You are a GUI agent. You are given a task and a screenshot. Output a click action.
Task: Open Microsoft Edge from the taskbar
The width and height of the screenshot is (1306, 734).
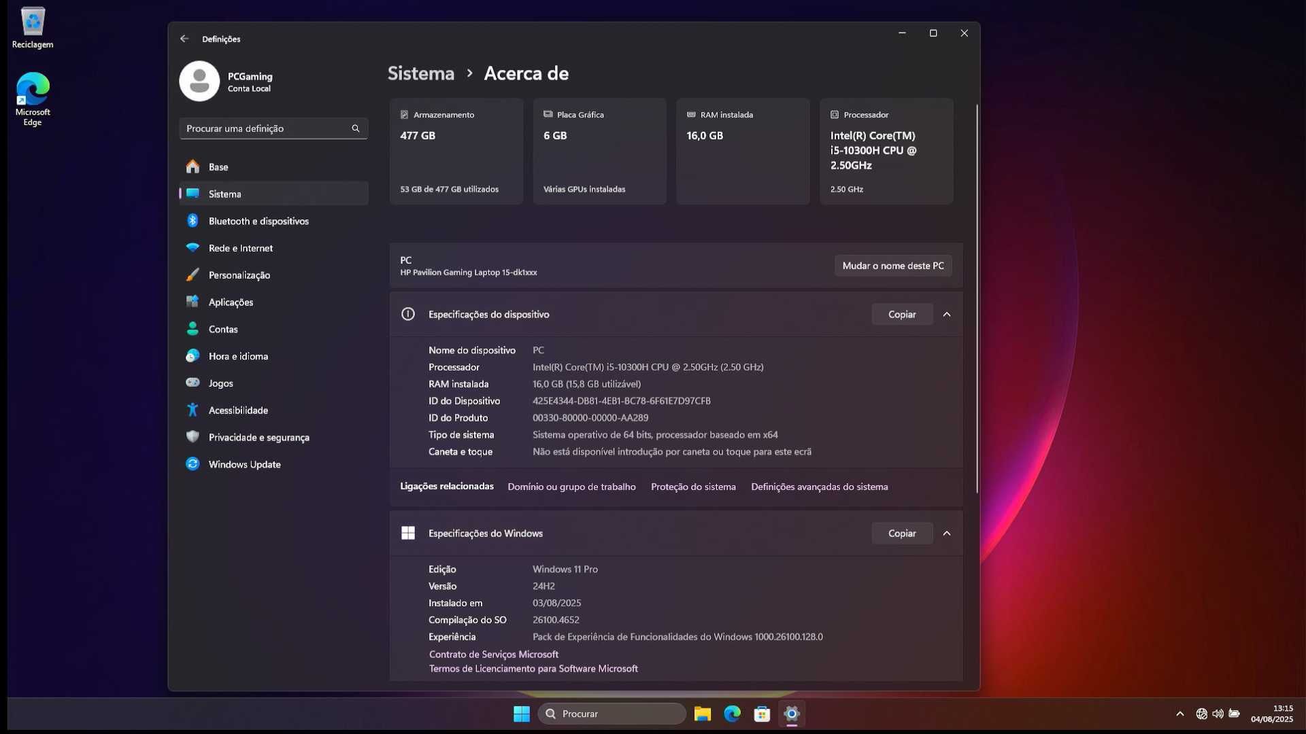(733, 714)
